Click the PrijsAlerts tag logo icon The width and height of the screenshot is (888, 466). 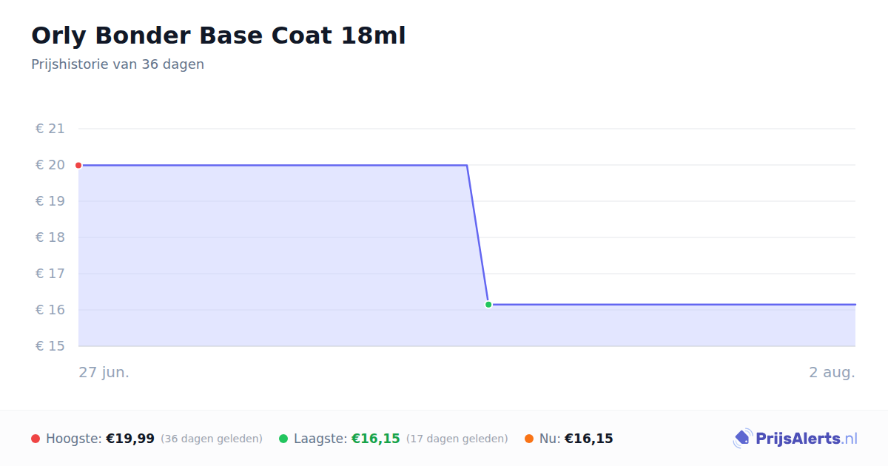point(742,439)
